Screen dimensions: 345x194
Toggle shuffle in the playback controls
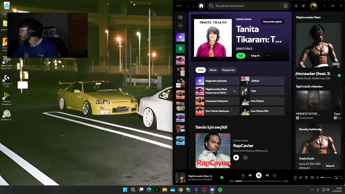243,175
